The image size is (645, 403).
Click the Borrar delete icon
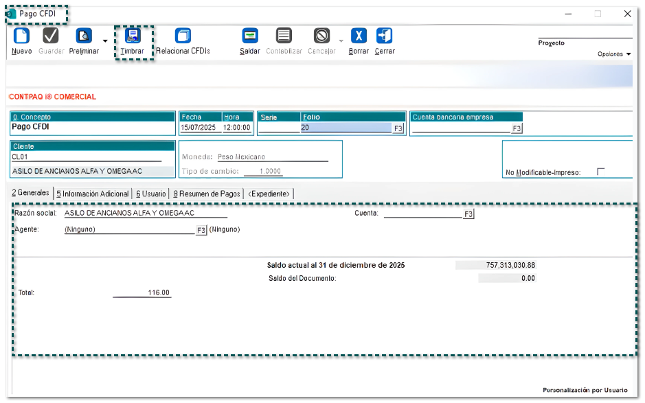[359, 36]
